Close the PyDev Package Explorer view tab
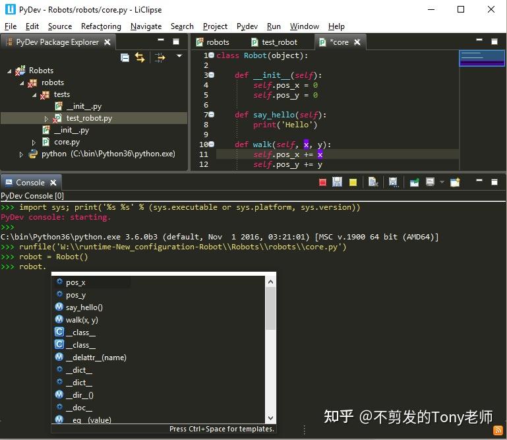507x440 pixels. click(x=107, y=42)
